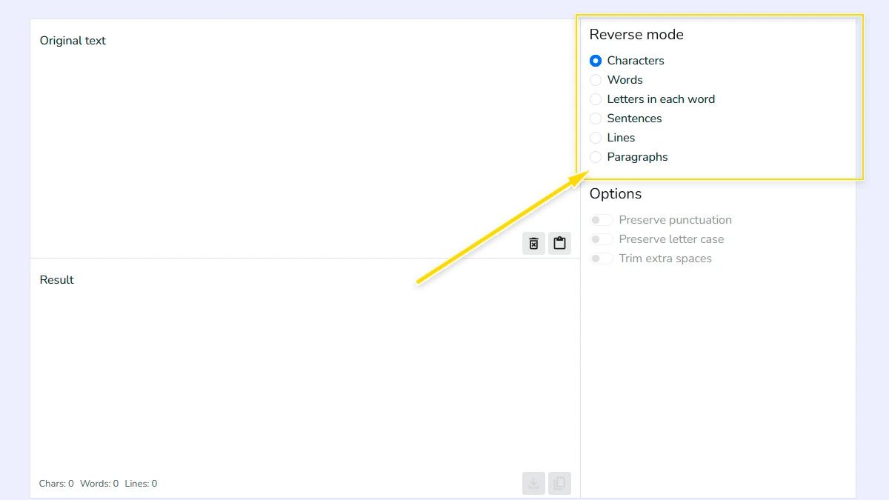Choose the Paragraphs reverse mode
Image resolution: width=889 pixels, height=500 pixels.
tap(596, 156)
